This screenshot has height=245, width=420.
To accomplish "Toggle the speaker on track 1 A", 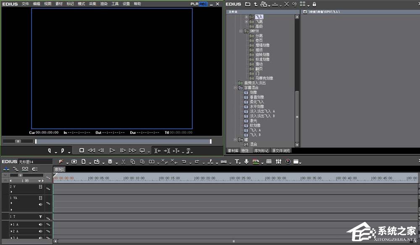I will (x=41, y=224).
